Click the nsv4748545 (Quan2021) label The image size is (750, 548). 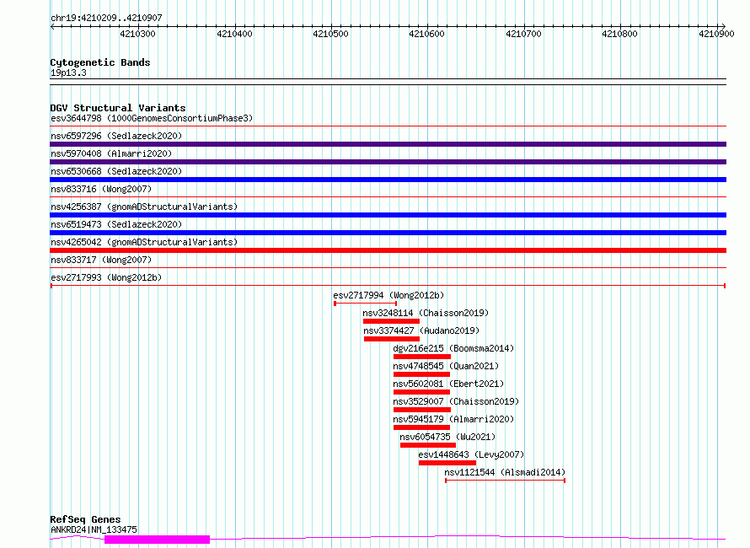click(446, 366)
